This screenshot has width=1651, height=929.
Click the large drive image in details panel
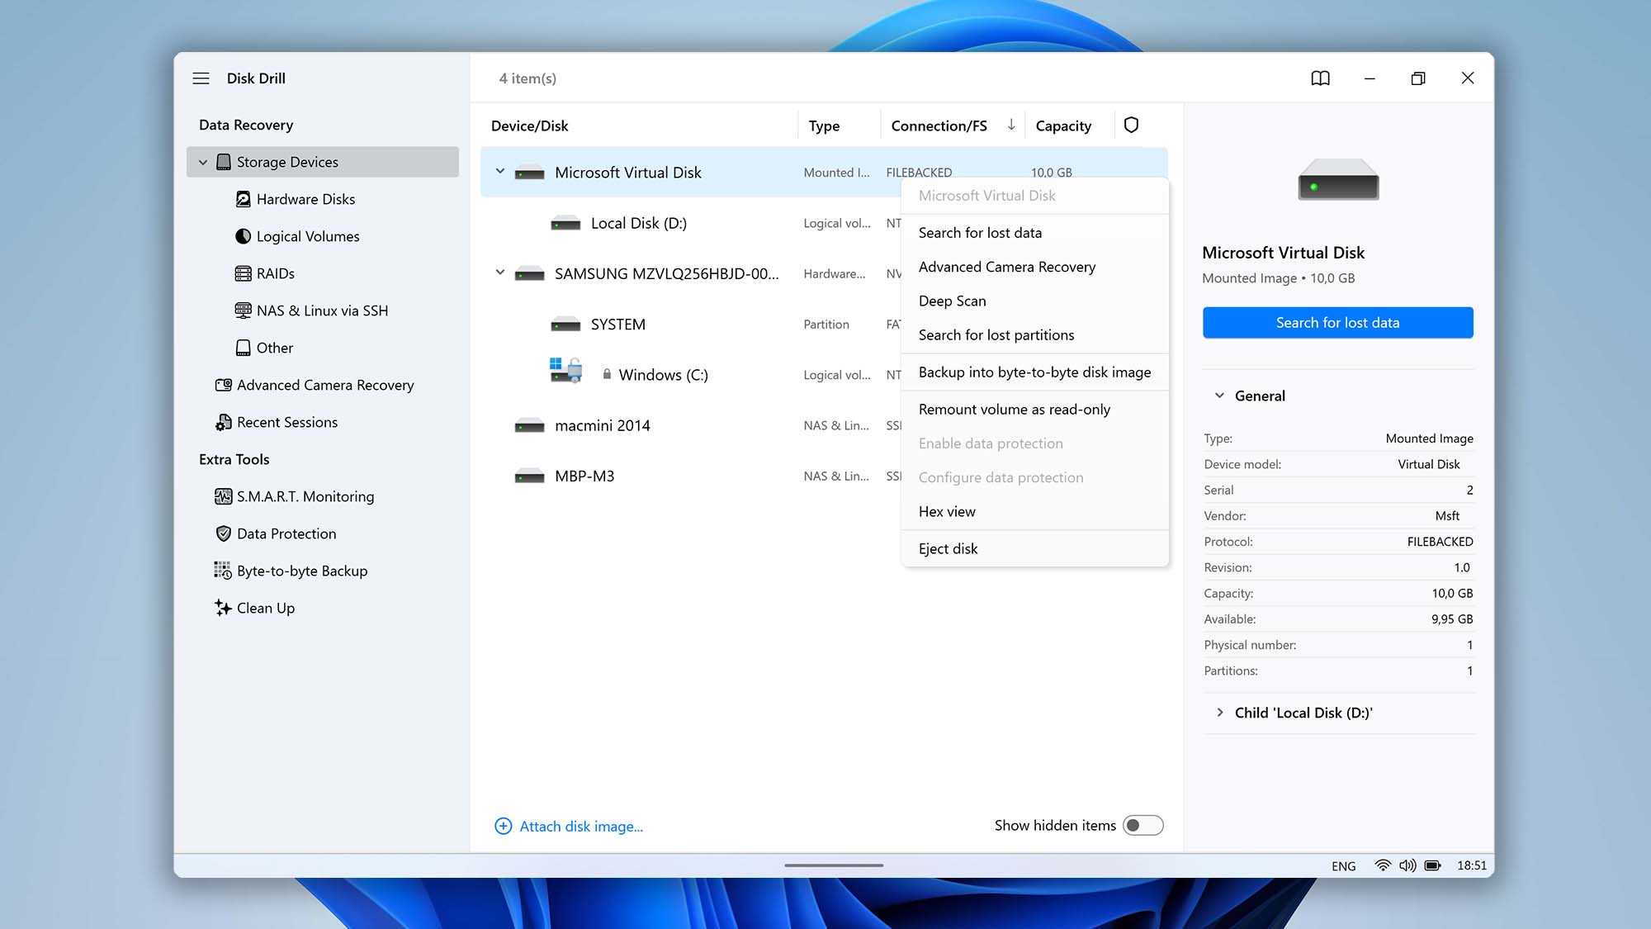tap(1338, 179)
